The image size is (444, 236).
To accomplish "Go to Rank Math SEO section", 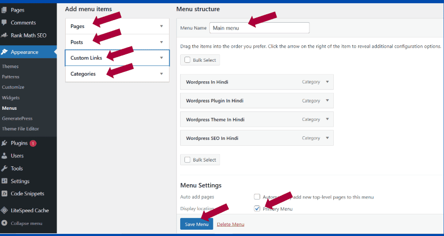I will click(x=28, y=35).
